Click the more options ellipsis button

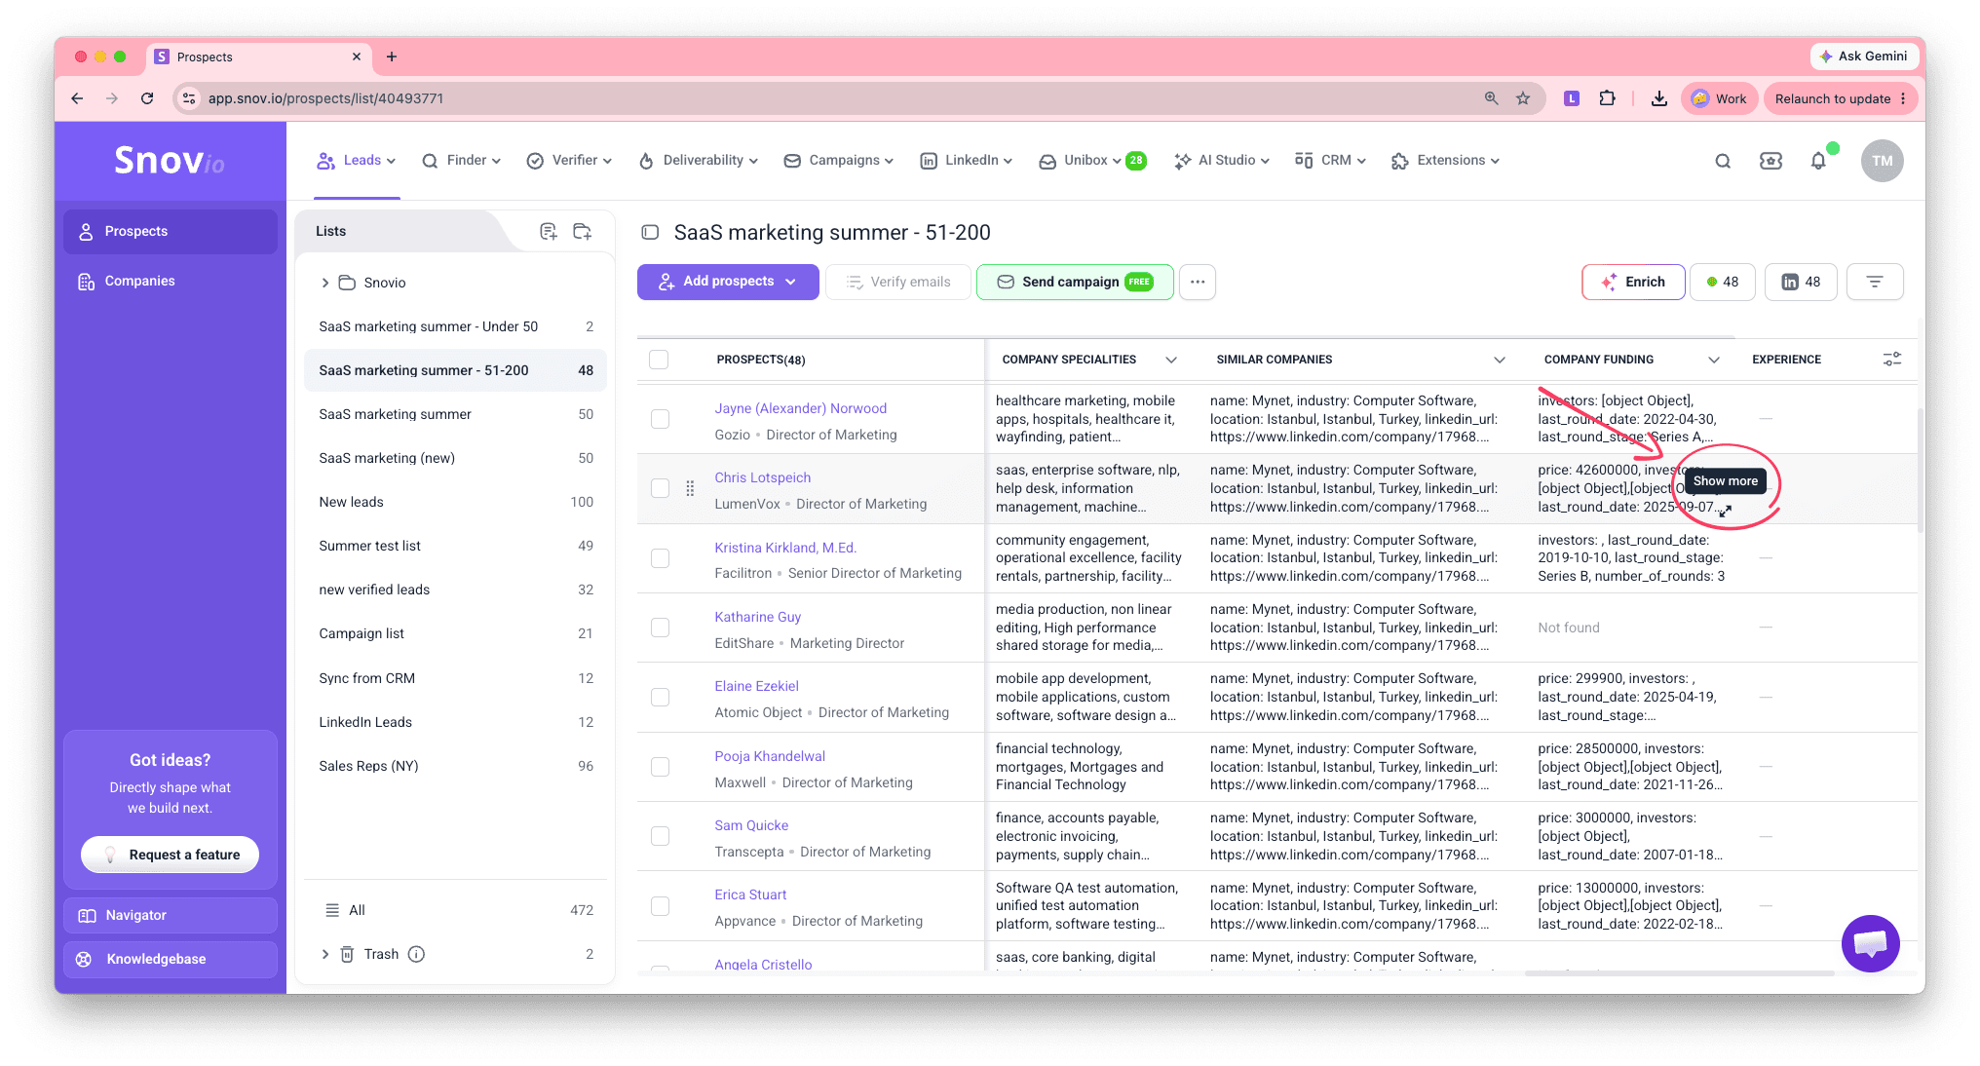tap(1198, 282)
